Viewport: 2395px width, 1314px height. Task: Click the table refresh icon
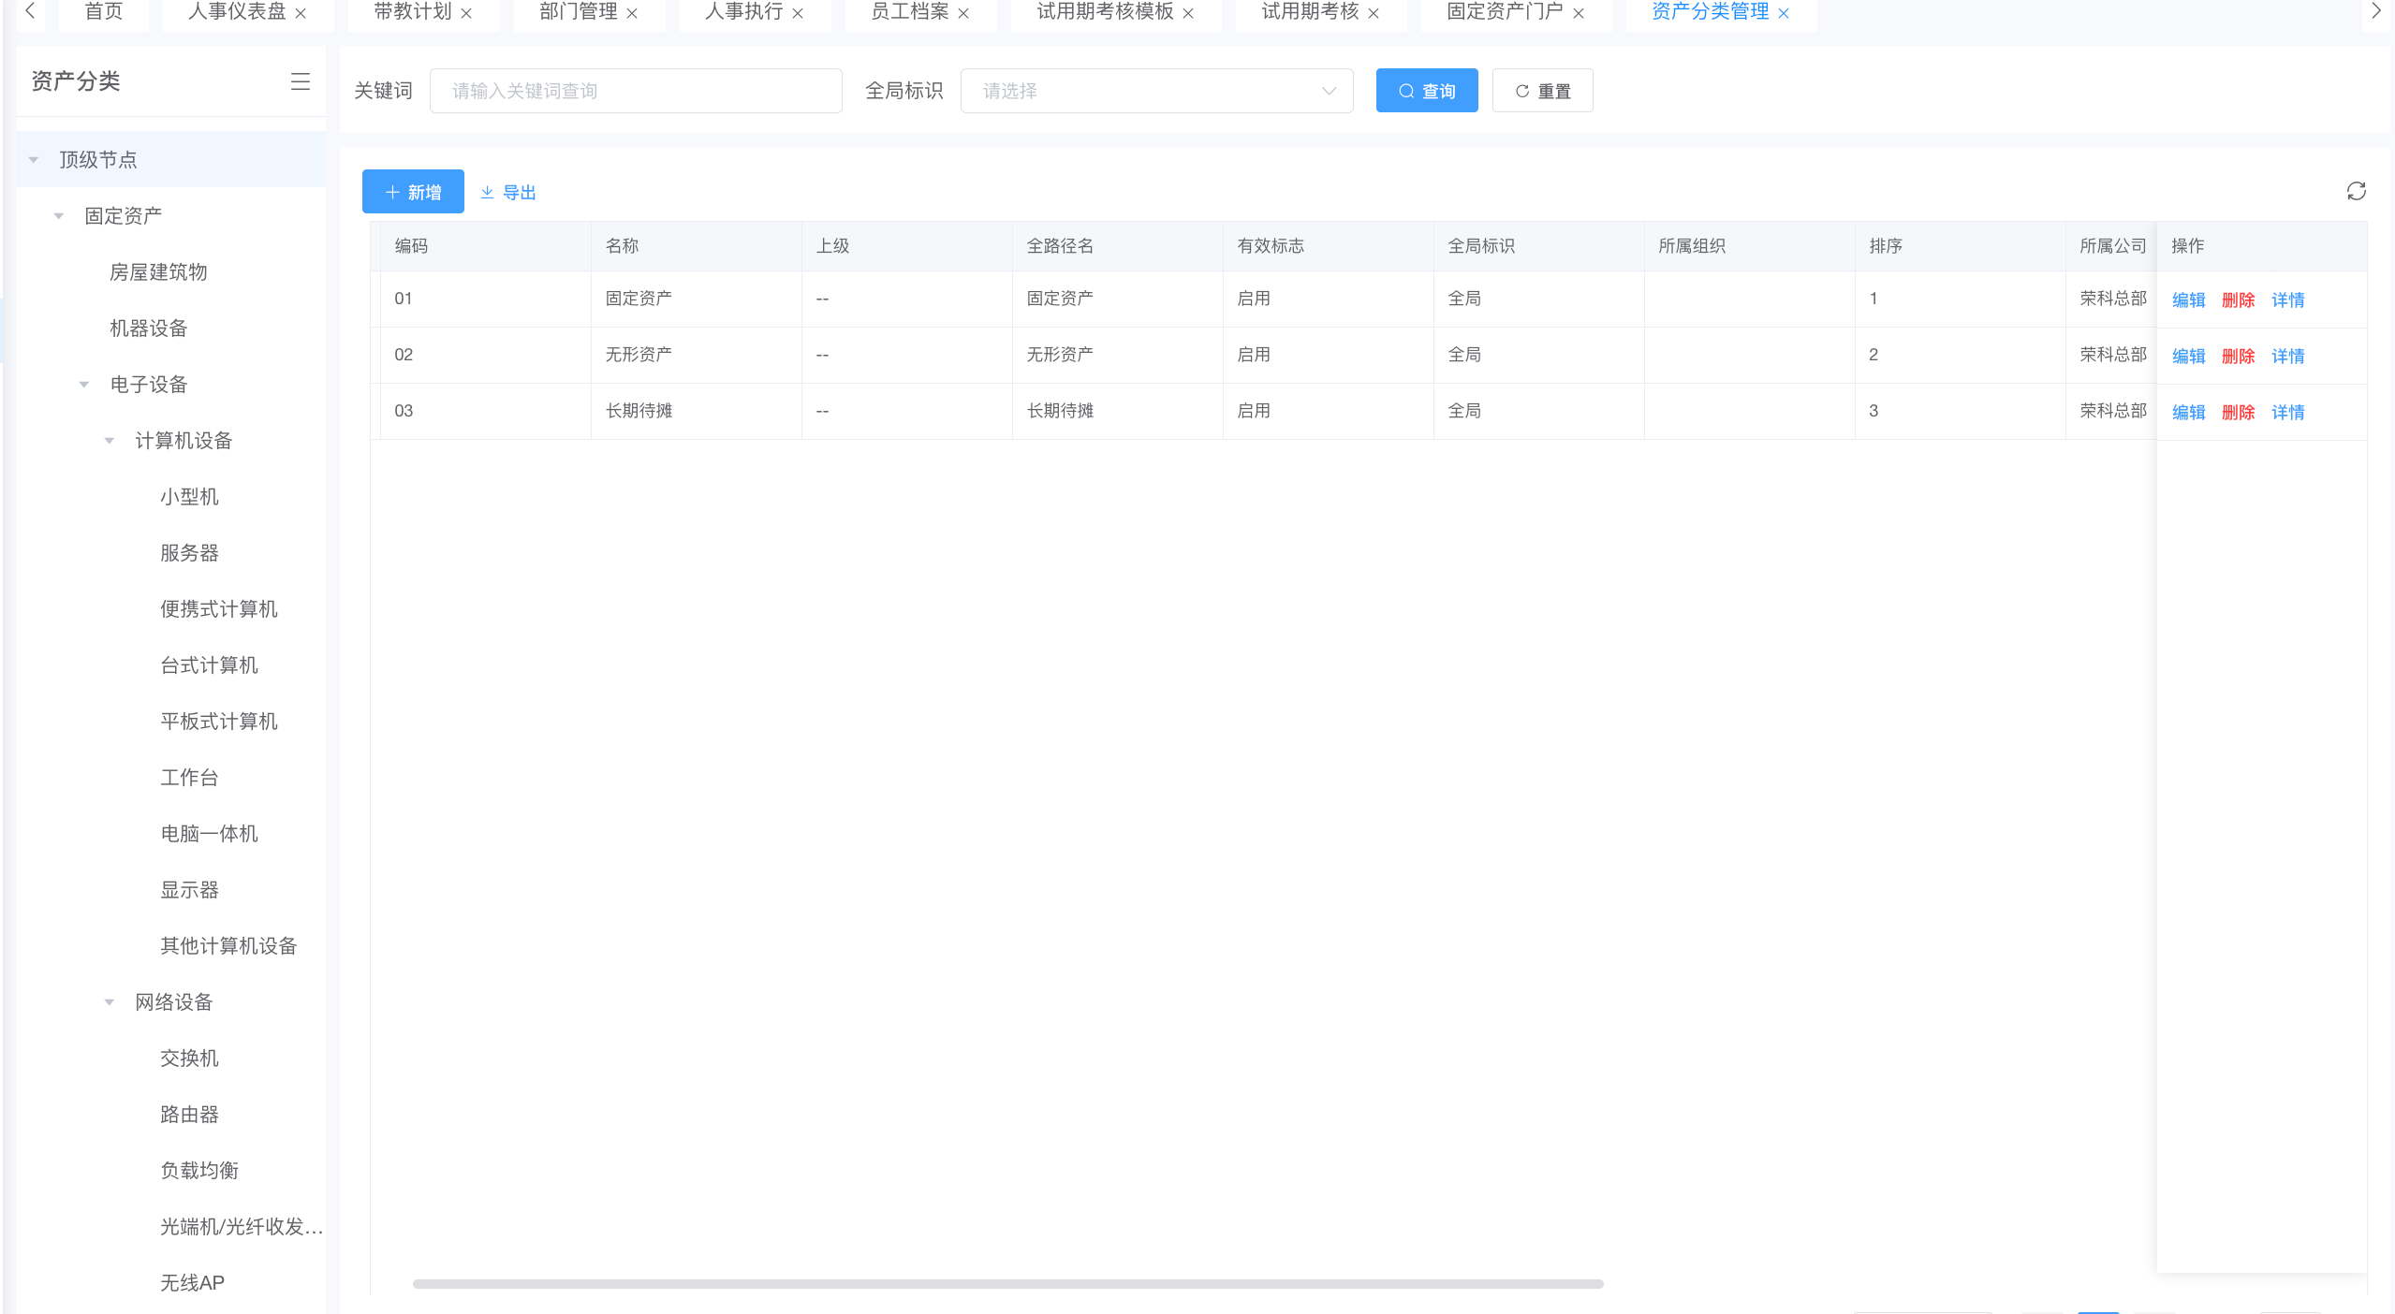(2356, 192)
